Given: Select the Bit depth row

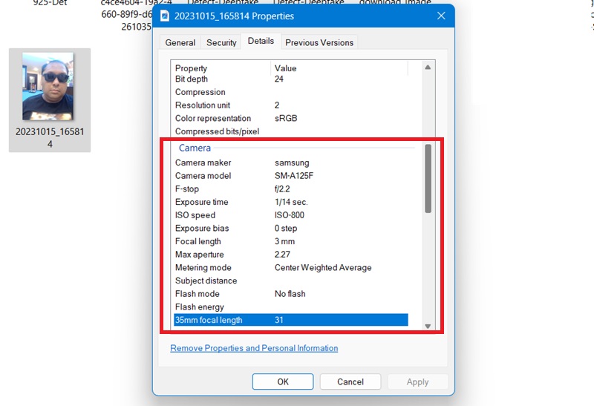Looking at the screenshot, I should tap(290, 79).
